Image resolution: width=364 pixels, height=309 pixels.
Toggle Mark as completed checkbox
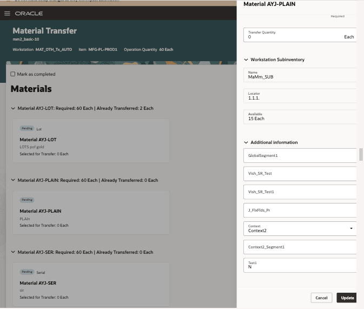(x=13, y=74)
